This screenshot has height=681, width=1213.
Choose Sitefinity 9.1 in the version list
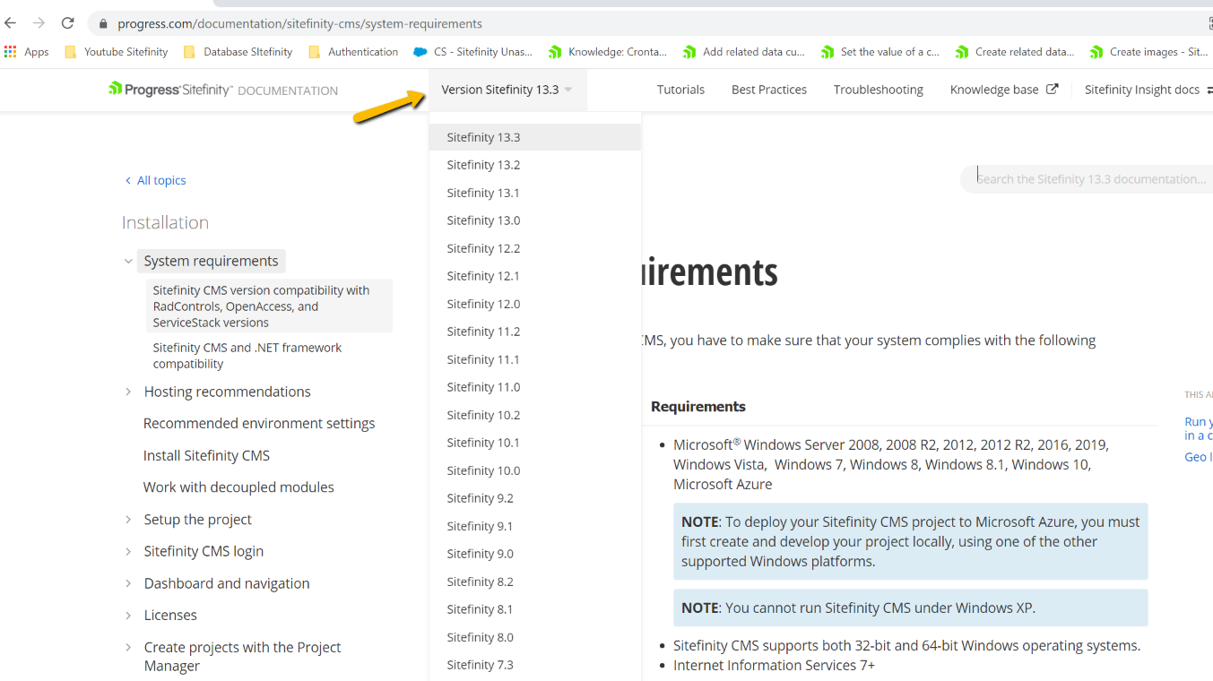click(535, 526)
